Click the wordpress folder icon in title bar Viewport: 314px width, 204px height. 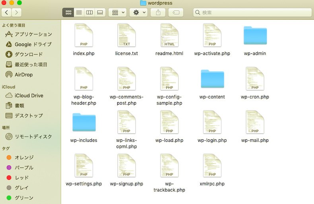pyautogui.click(x=143, y=3)
